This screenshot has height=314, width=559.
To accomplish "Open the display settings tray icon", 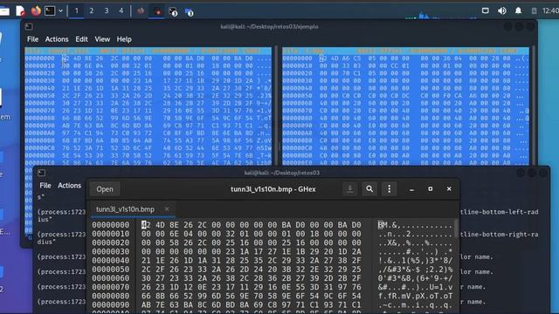I will click(x=486, y=10).
